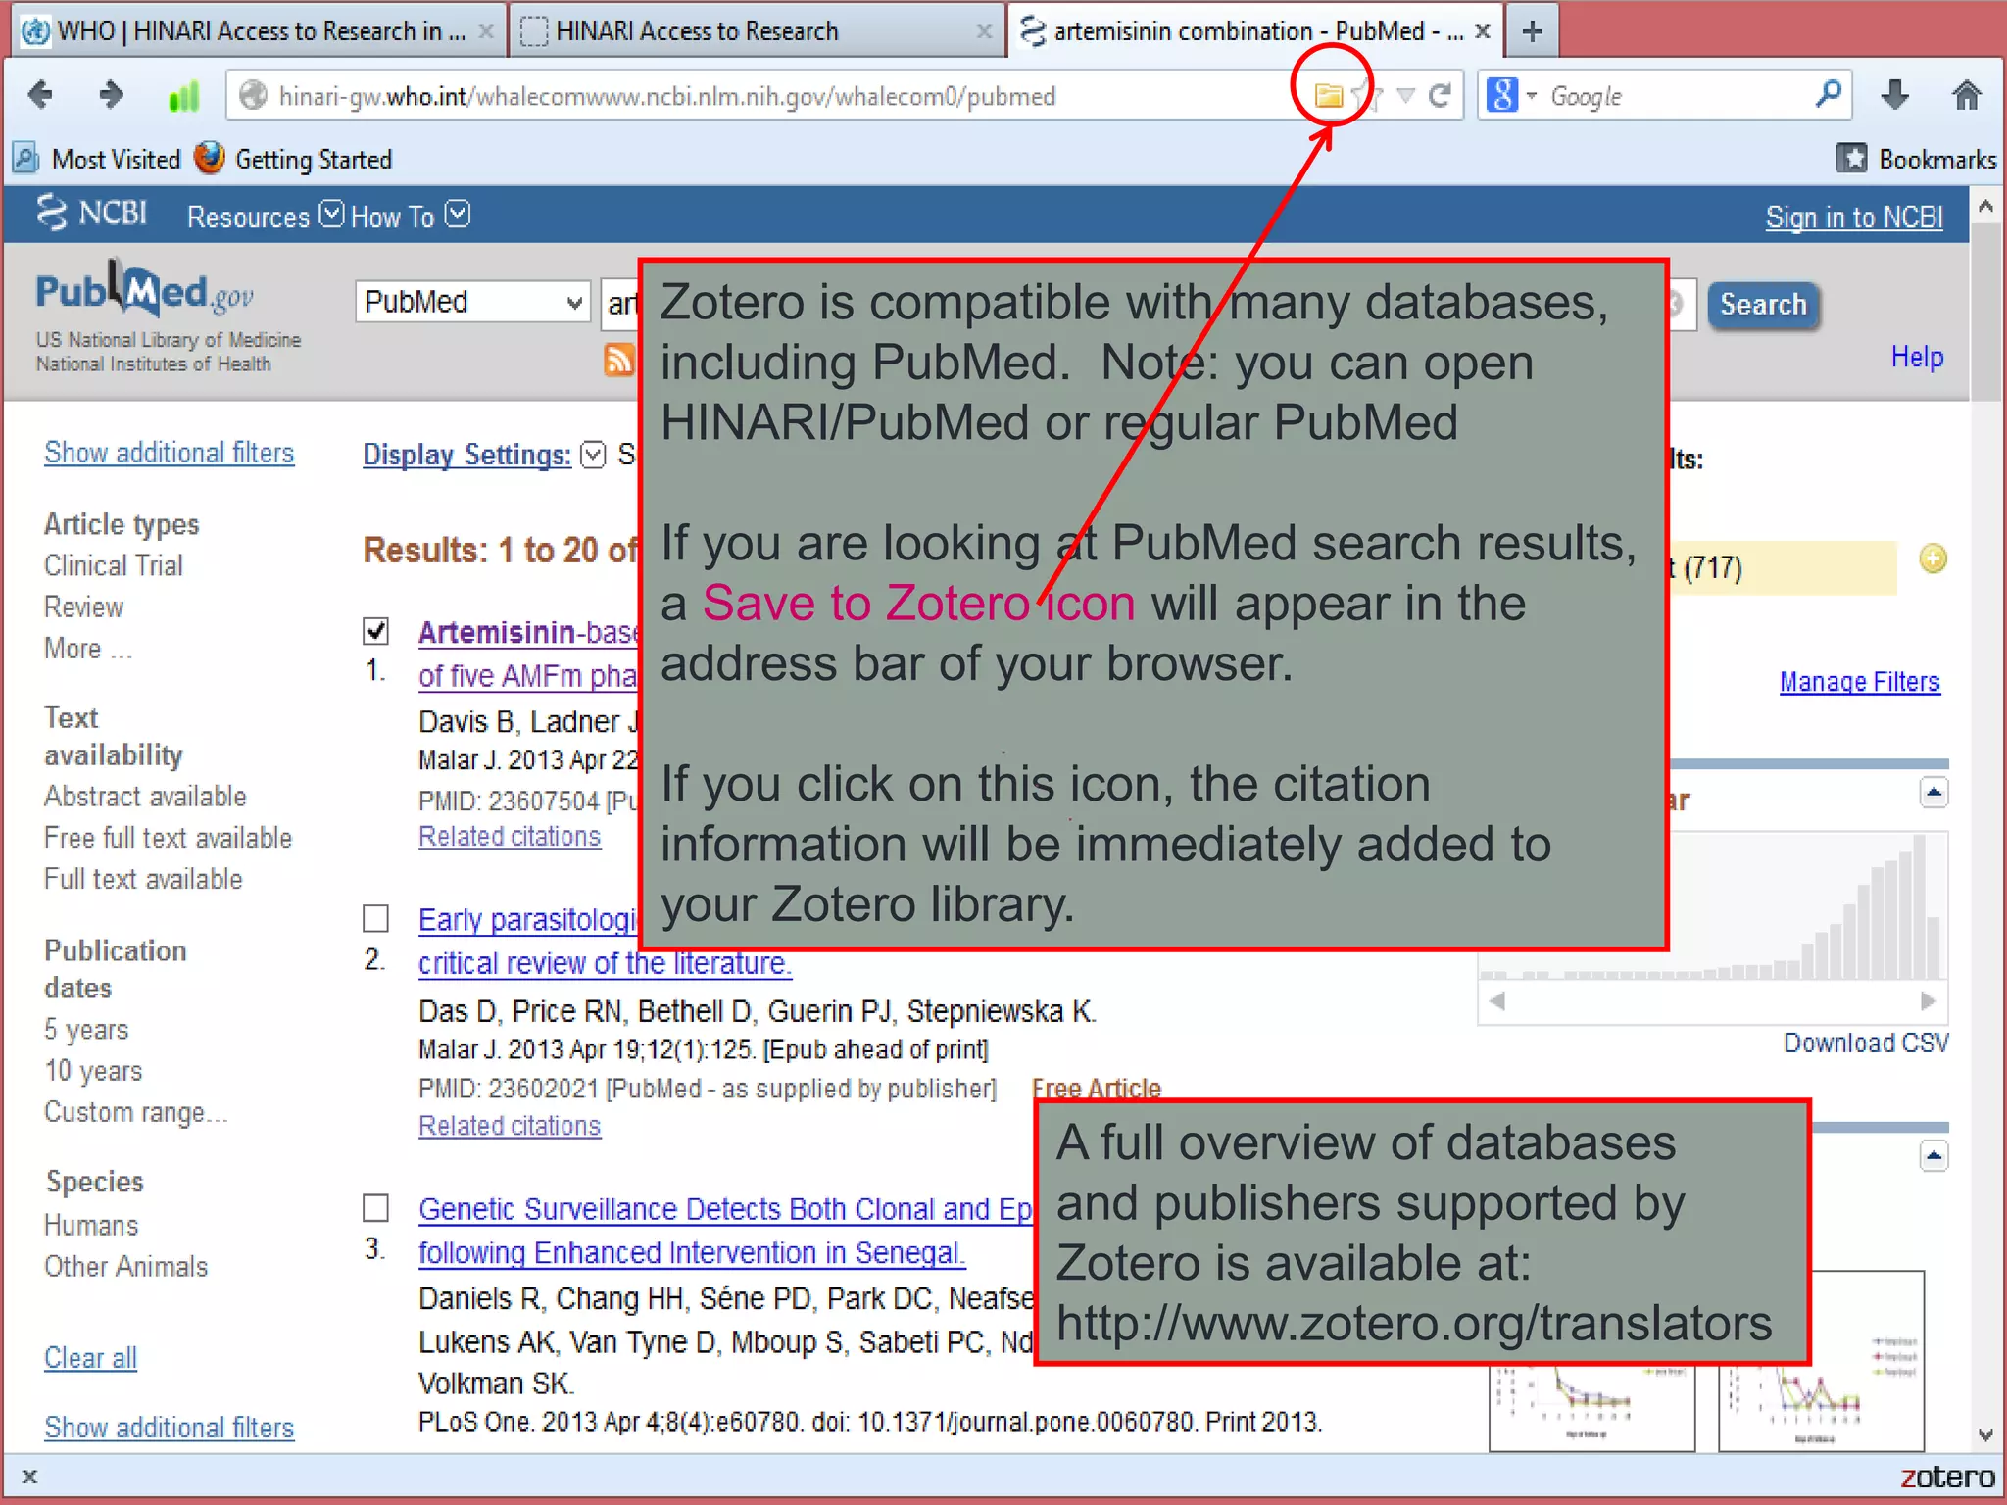The height and width of the screenshot is (1505, 2007).
Task: Click the Search button
Action: tap(1763, 305)
